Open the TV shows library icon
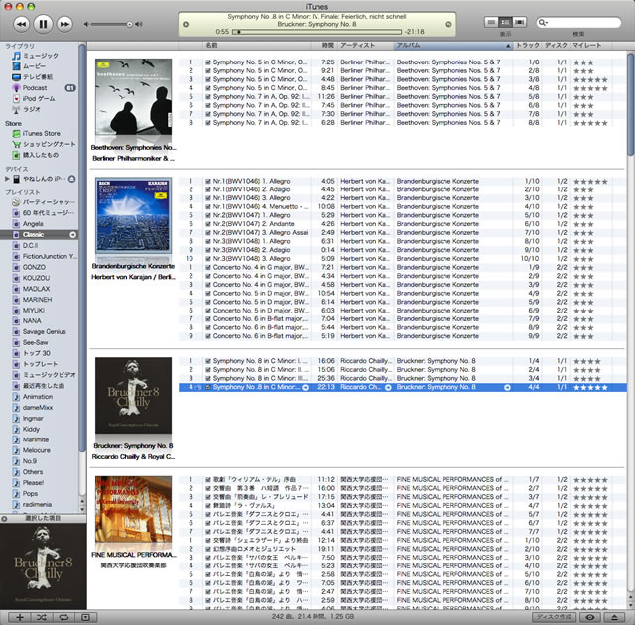Screen dimensions: 635x625 pyautogui.click(x=16, y=77)
